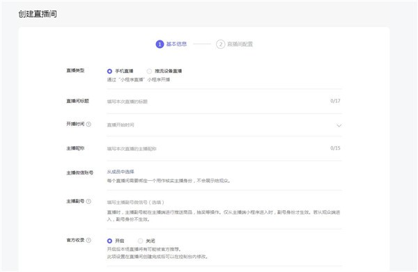Click the 创建直播间 page heading
Image resolution: width=418 pixels, height=272 pixels.
click(38, 14)
